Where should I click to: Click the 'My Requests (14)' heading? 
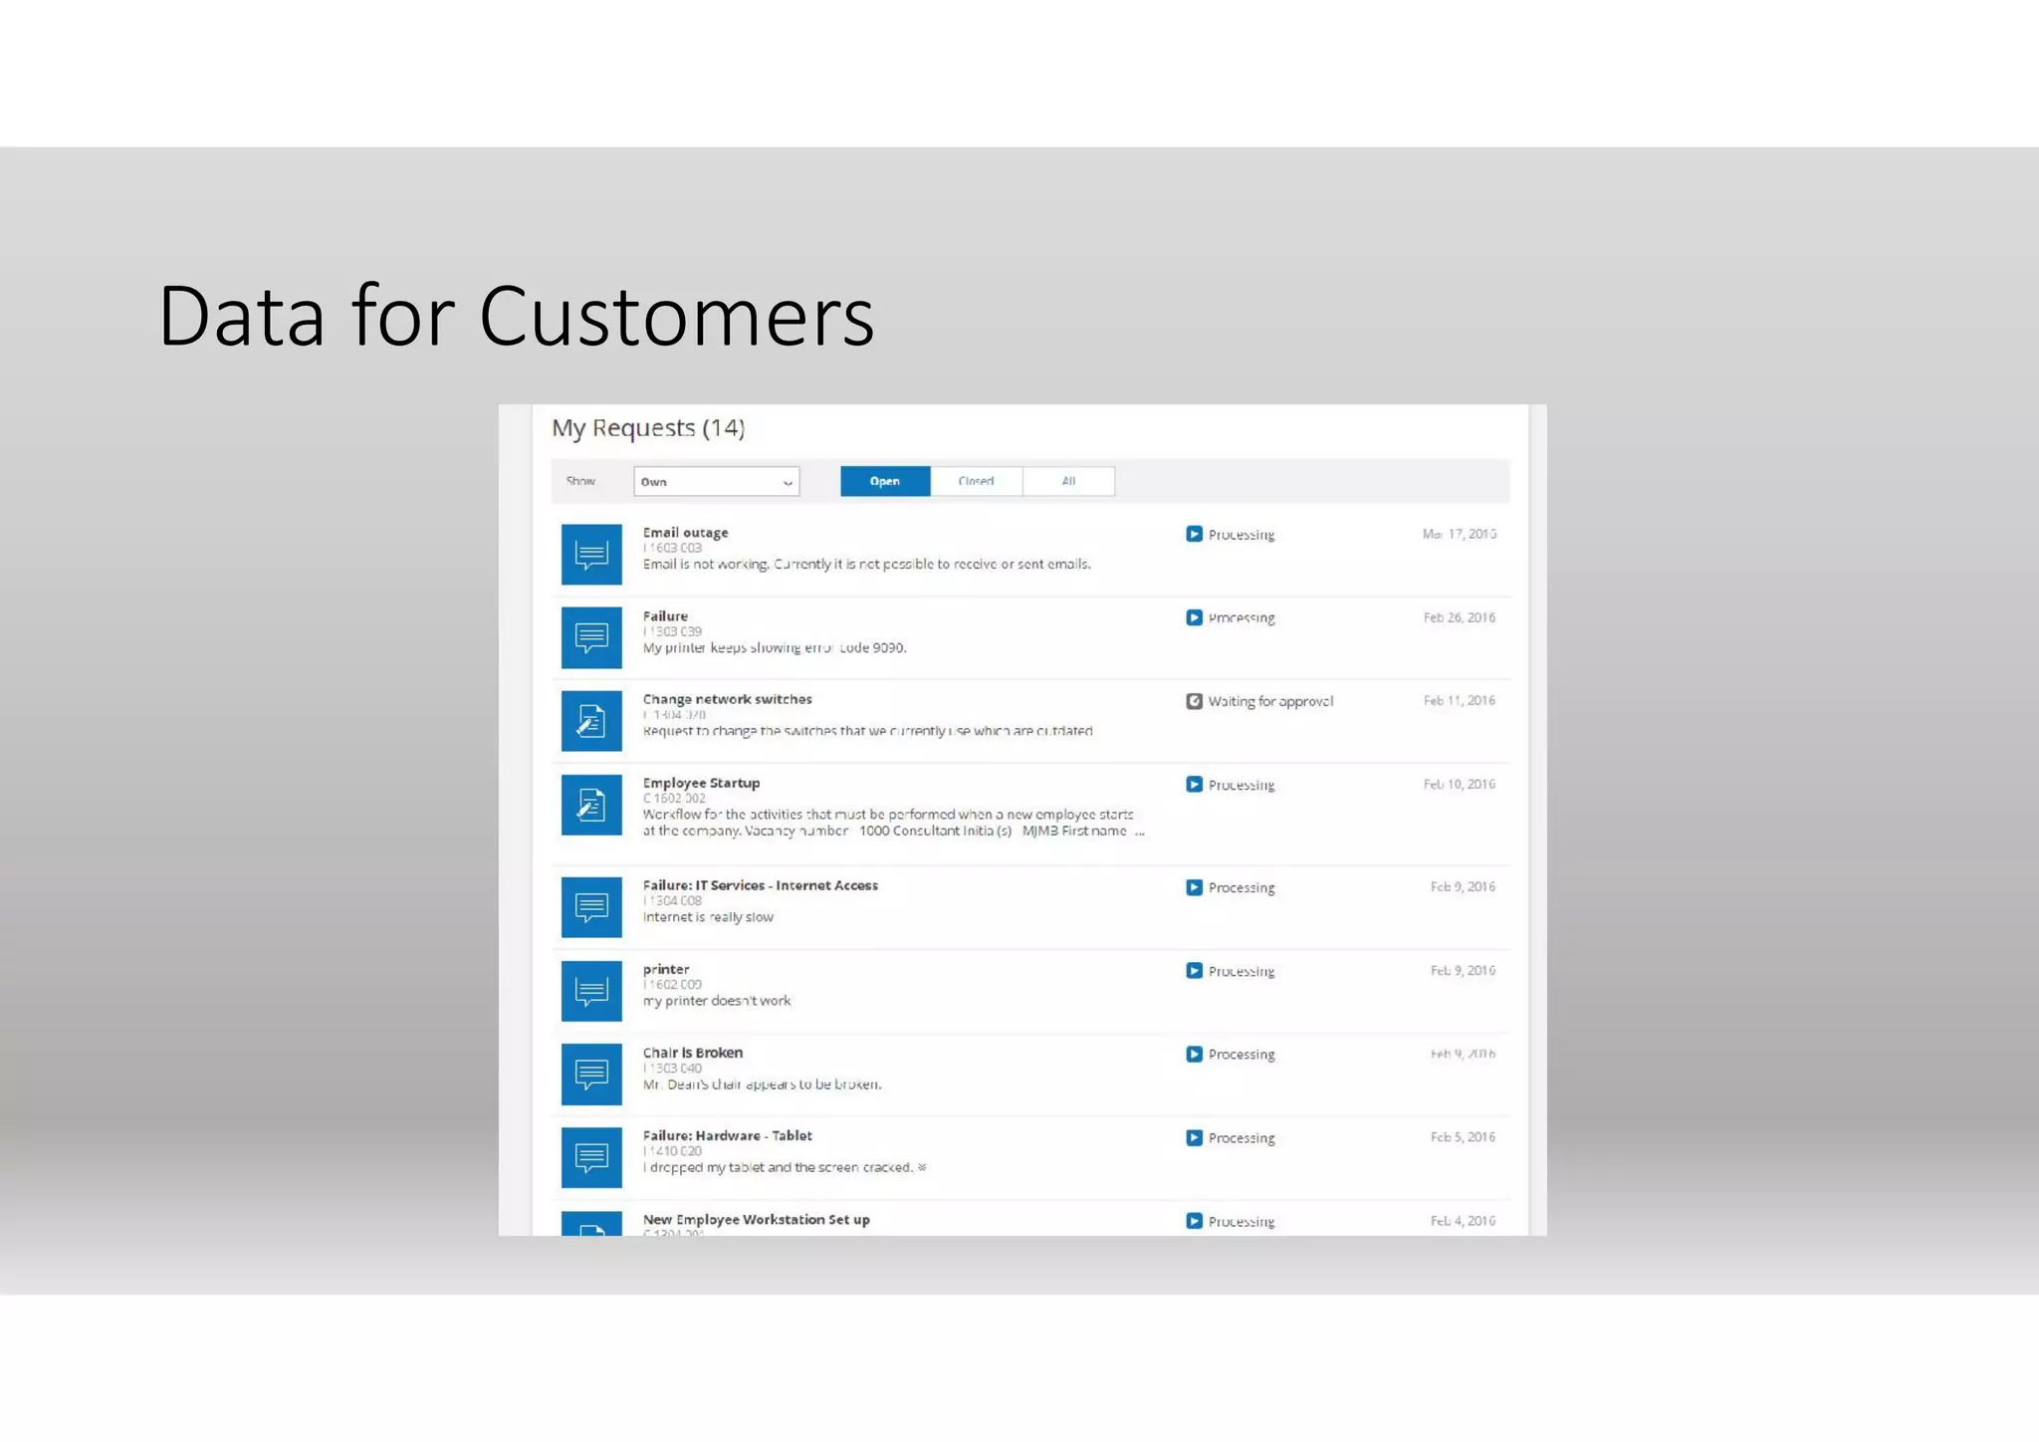coord(648,428)
